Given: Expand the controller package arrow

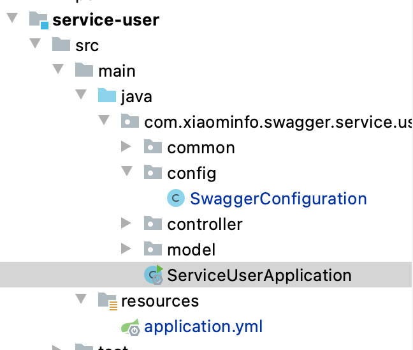Looking at the screenshot, I should click(x=126, y=224).
